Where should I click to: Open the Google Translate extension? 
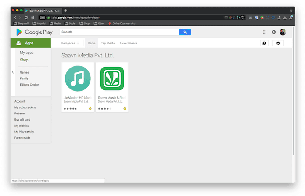[x=256, y=18]
